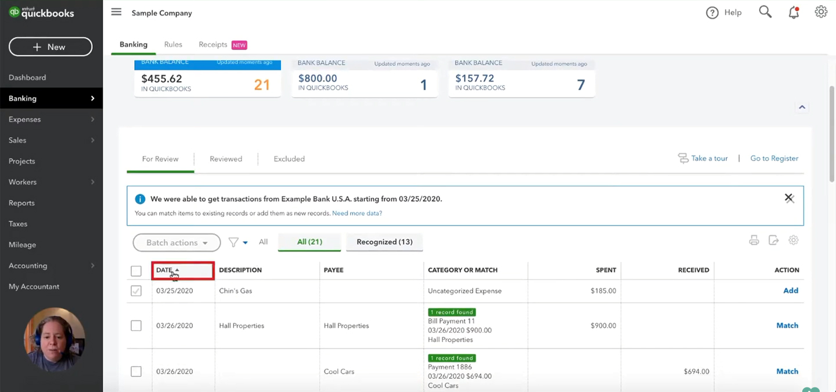836x392 pixels.
Task: Select the Banking top tab
Action: (134, 45)
